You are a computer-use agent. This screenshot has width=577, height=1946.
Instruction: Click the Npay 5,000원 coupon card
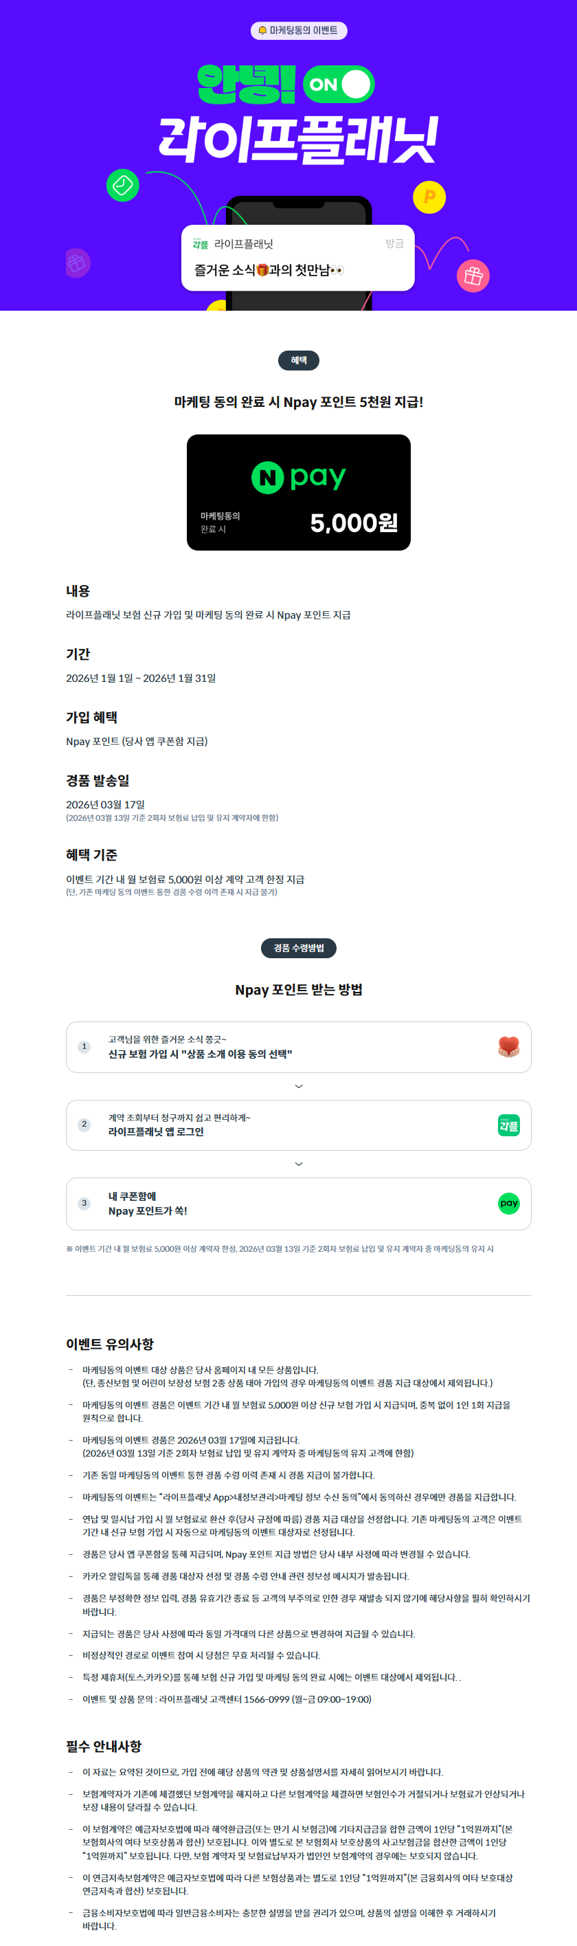click(298, 491)
